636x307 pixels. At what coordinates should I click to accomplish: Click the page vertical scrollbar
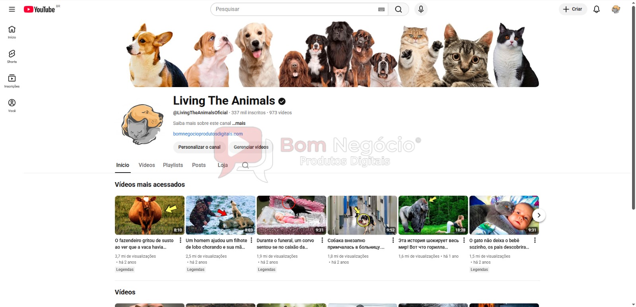click(633, 107)
